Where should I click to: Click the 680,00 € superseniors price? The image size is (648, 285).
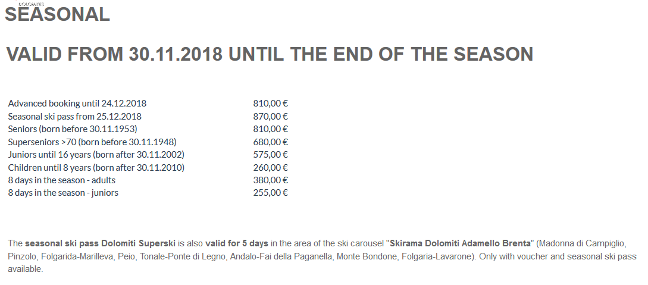coord(271,142)
